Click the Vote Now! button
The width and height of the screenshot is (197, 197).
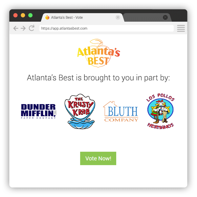pos(98,158)
